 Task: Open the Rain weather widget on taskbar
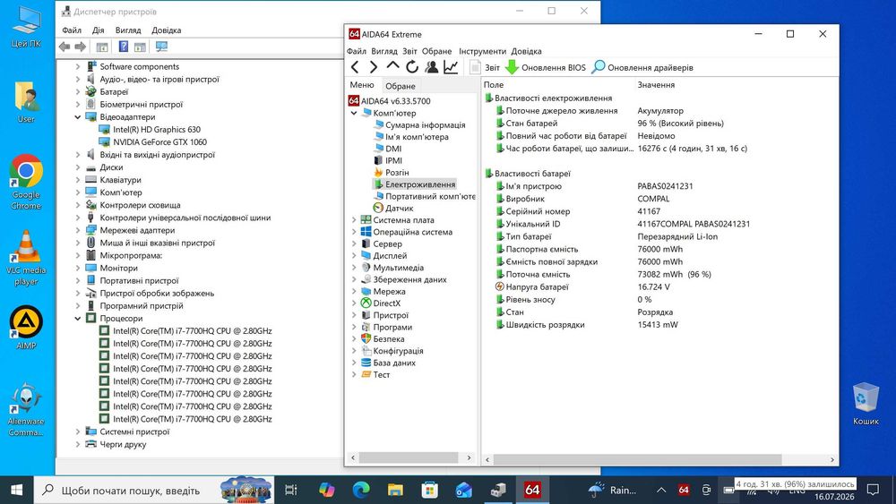(x=612, y=490)
